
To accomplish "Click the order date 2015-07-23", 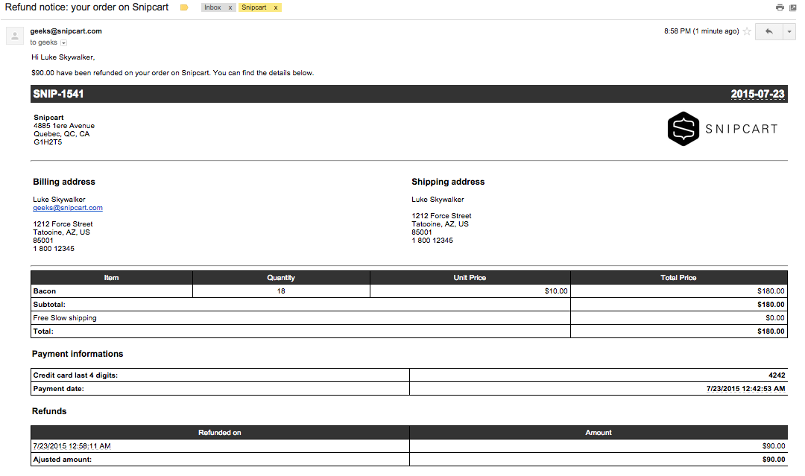I will coord(757,94).
